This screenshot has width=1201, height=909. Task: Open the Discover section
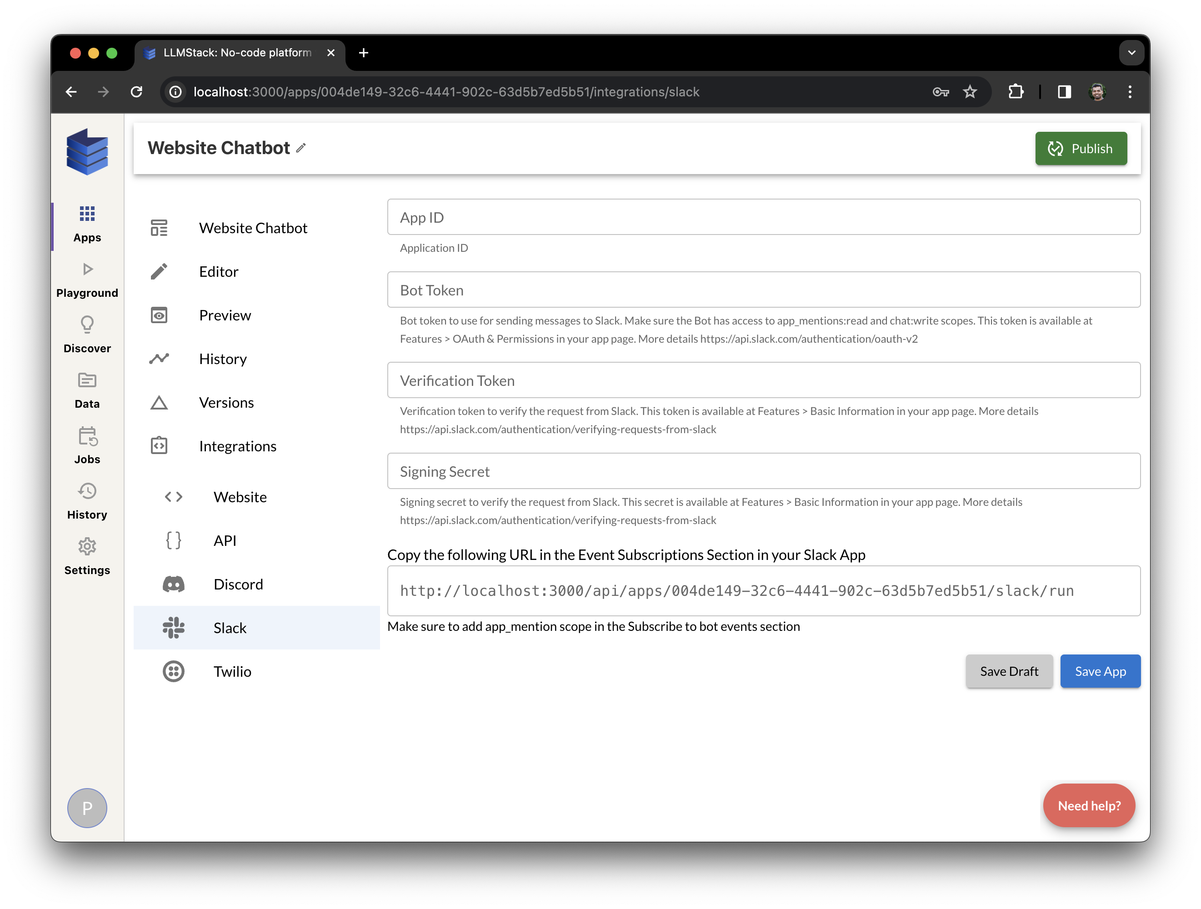87,334
